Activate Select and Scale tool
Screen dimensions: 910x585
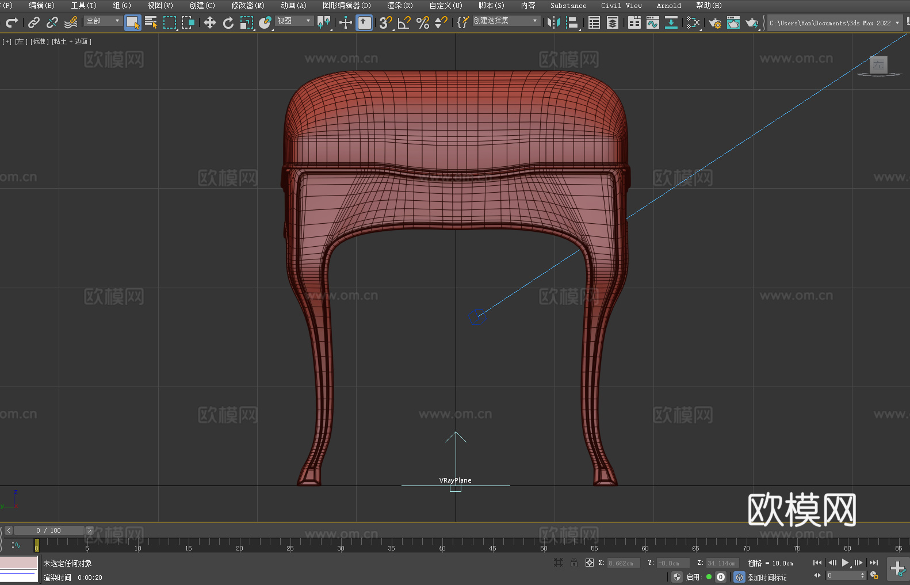tap(247, 22)
